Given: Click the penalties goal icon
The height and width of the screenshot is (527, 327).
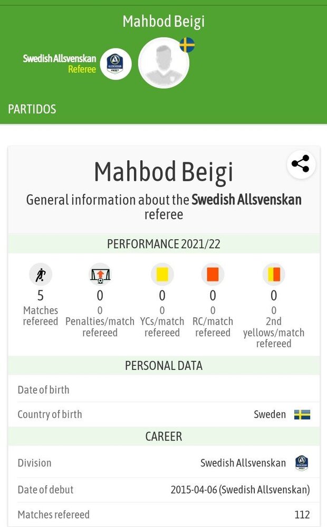Looking at the screenshot, I should point(100,275).
